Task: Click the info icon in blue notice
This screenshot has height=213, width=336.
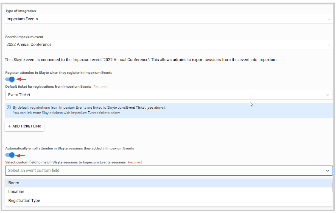Action: (9, 108)
